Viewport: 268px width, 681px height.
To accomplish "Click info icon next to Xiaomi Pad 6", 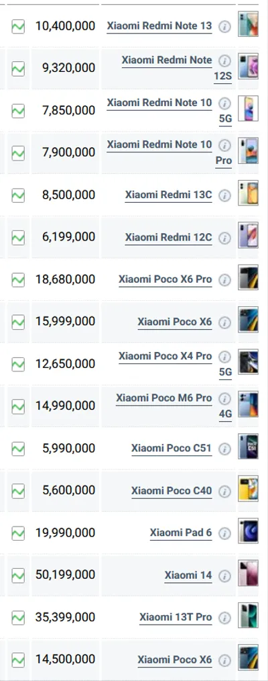I will click(224, 534).
